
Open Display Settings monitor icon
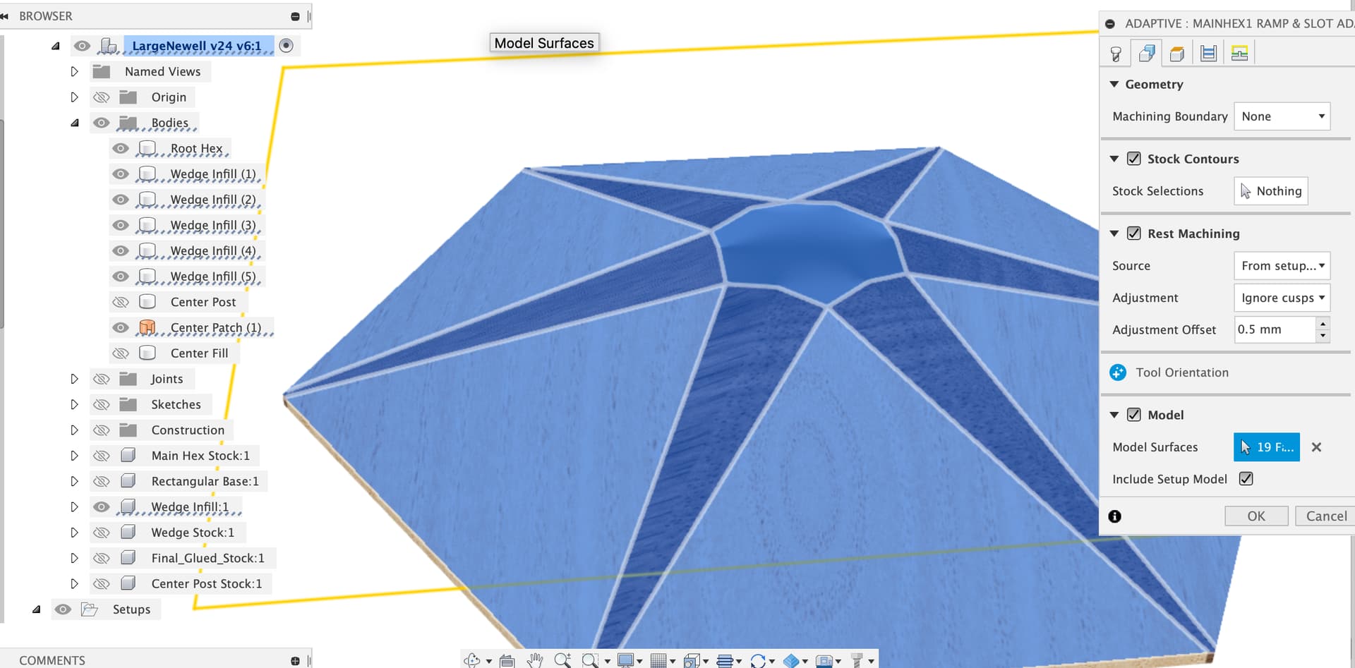(x=625, y=660)
